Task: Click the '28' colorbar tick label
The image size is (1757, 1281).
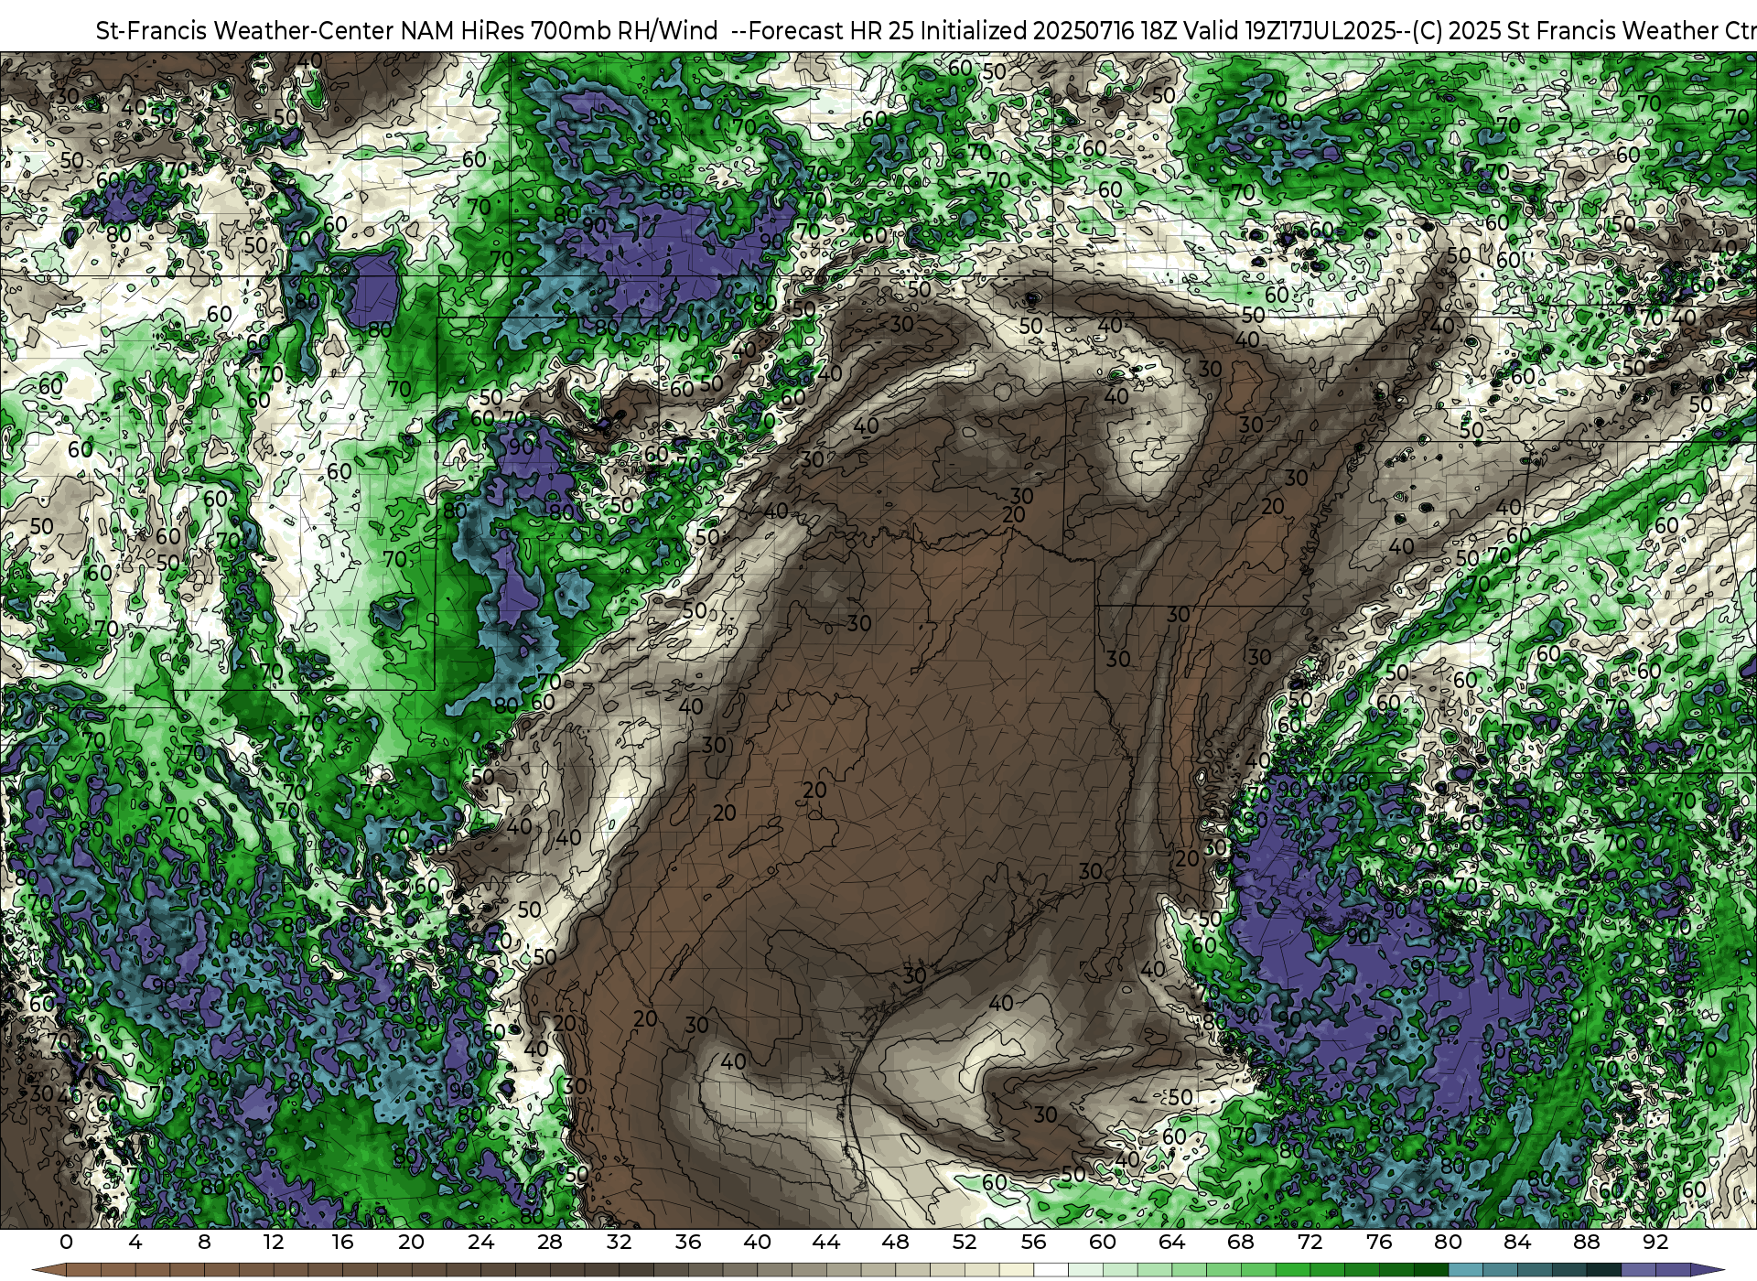Action: pyautogui.click(x=550, y=1243)
